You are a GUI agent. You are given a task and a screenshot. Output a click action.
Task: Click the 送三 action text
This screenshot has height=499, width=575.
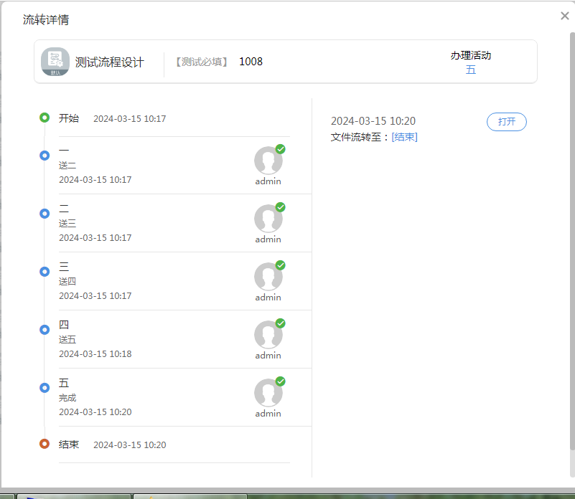[x=67, y=224]
